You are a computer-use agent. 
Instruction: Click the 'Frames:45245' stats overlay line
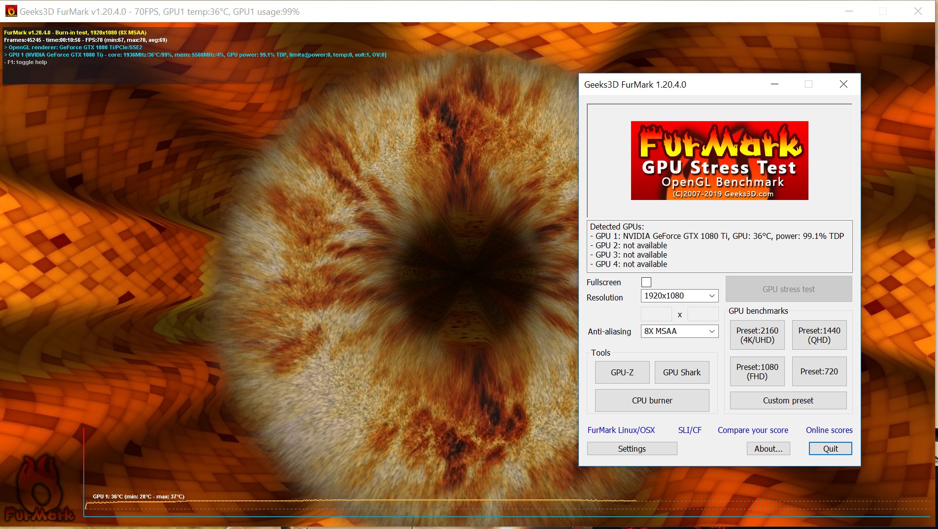point(86,40)
